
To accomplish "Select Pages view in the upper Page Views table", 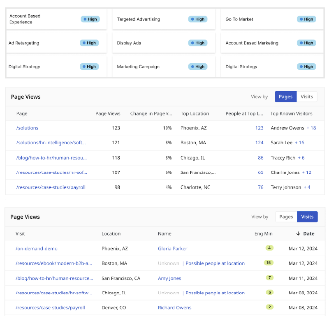I will tap(285, 97).
